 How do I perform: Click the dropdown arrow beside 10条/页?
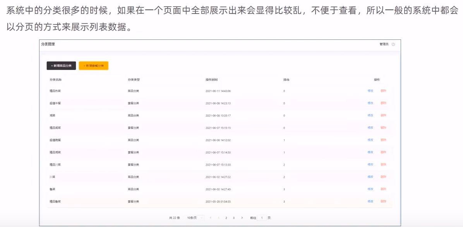point(201,218)
